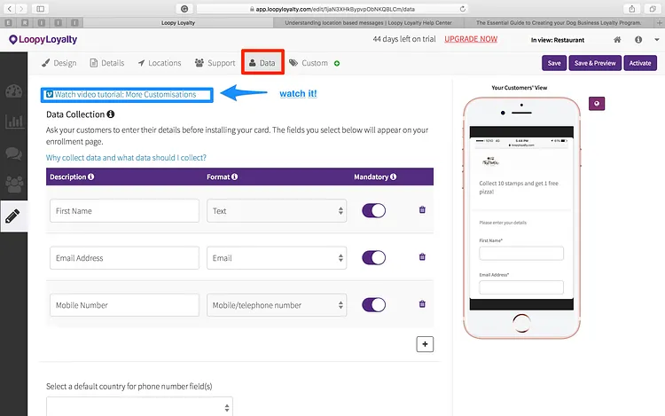Open the customers group sidebar icon

(13, 184)
